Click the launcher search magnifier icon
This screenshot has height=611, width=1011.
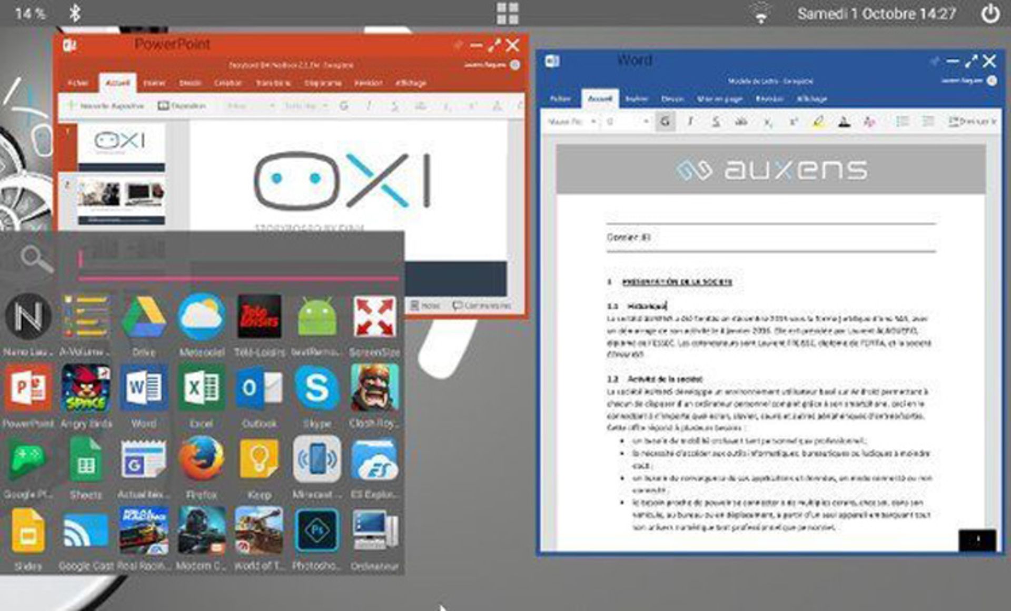(36, 259)
